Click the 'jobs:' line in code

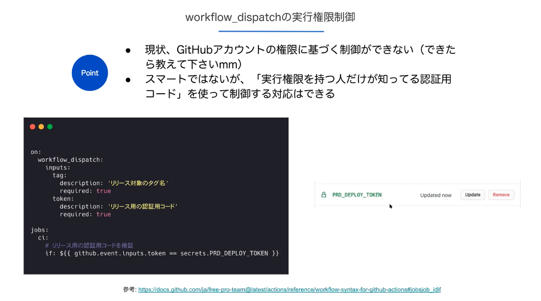(x=39, y=230)
